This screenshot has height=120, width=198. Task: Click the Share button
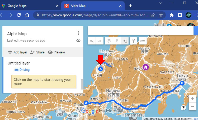tap(37, 52)
